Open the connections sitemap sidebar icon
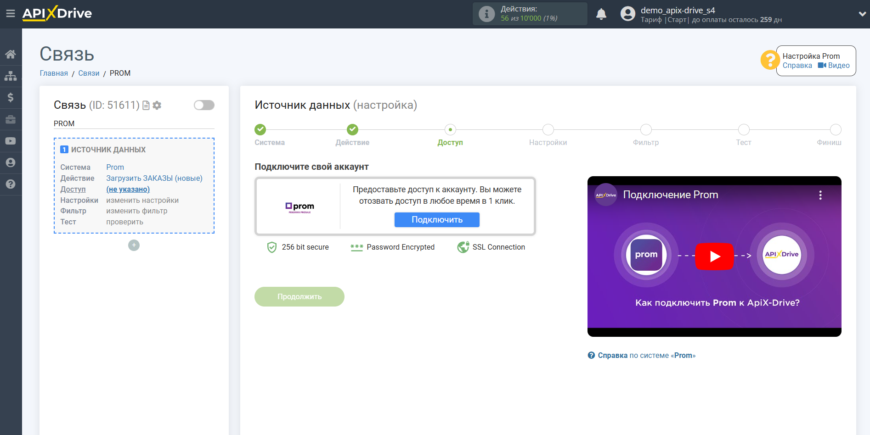Screen dimensions: 870x435 [x=11, y=76]
